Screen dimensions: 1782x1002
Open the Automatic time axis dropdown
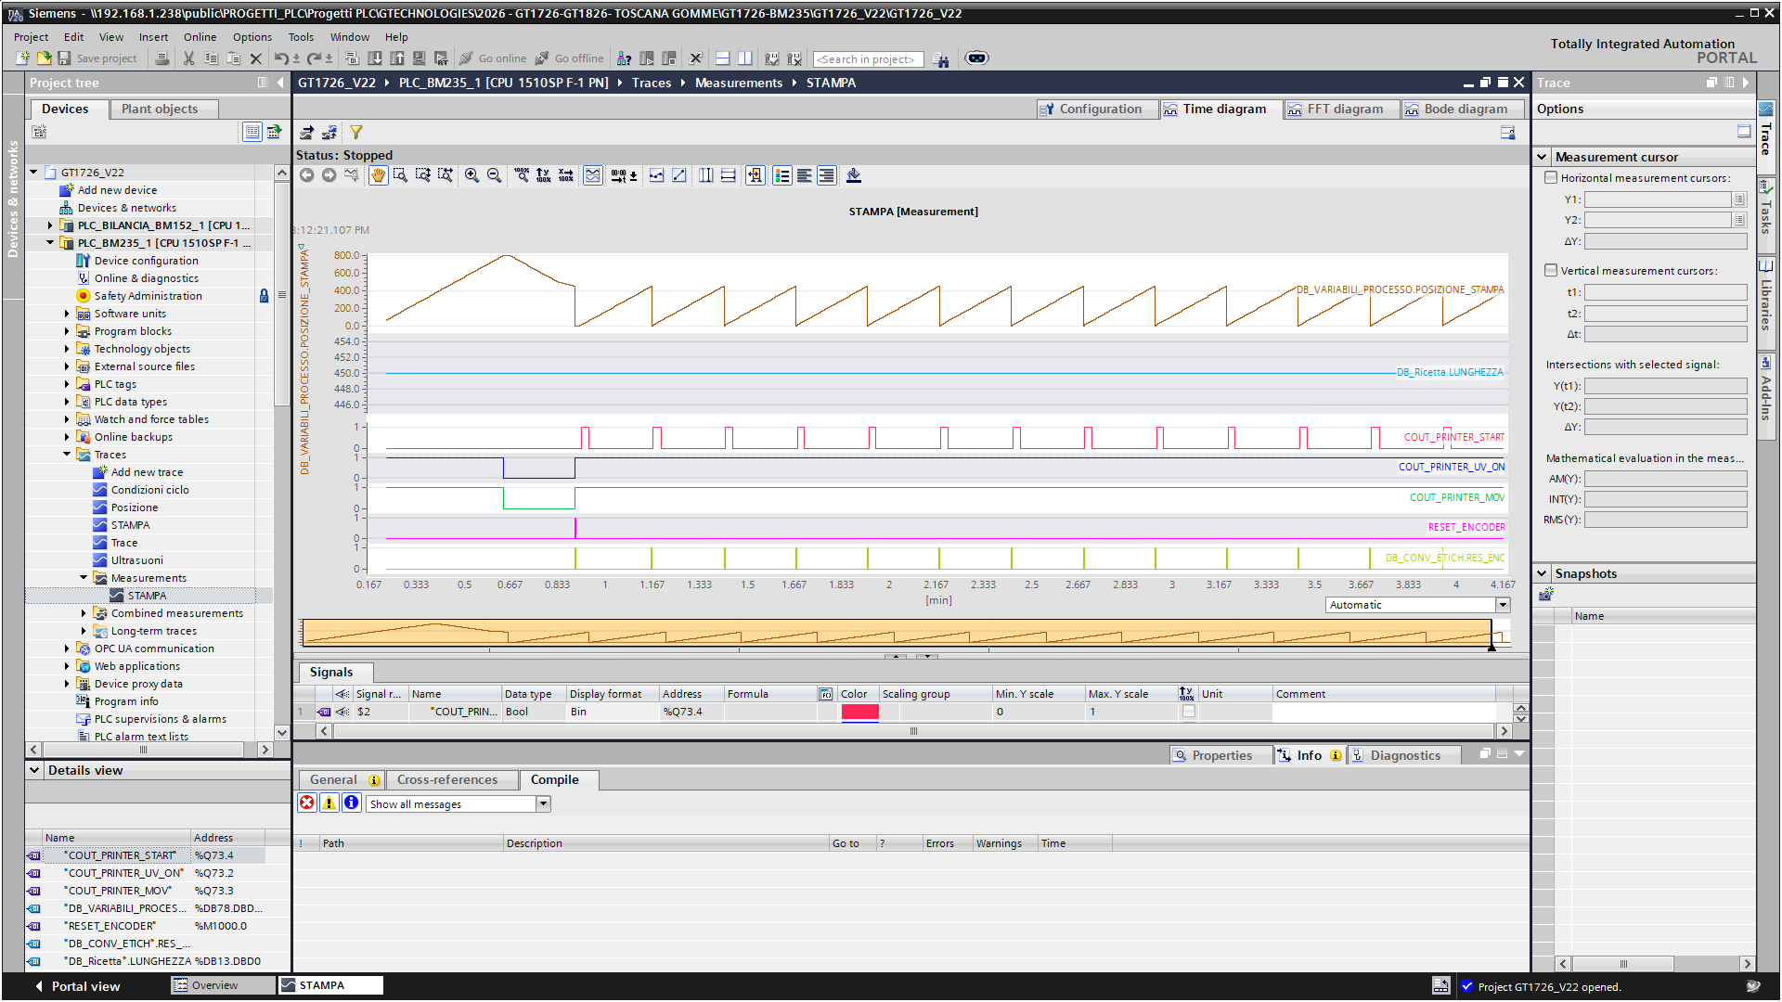1503,605
